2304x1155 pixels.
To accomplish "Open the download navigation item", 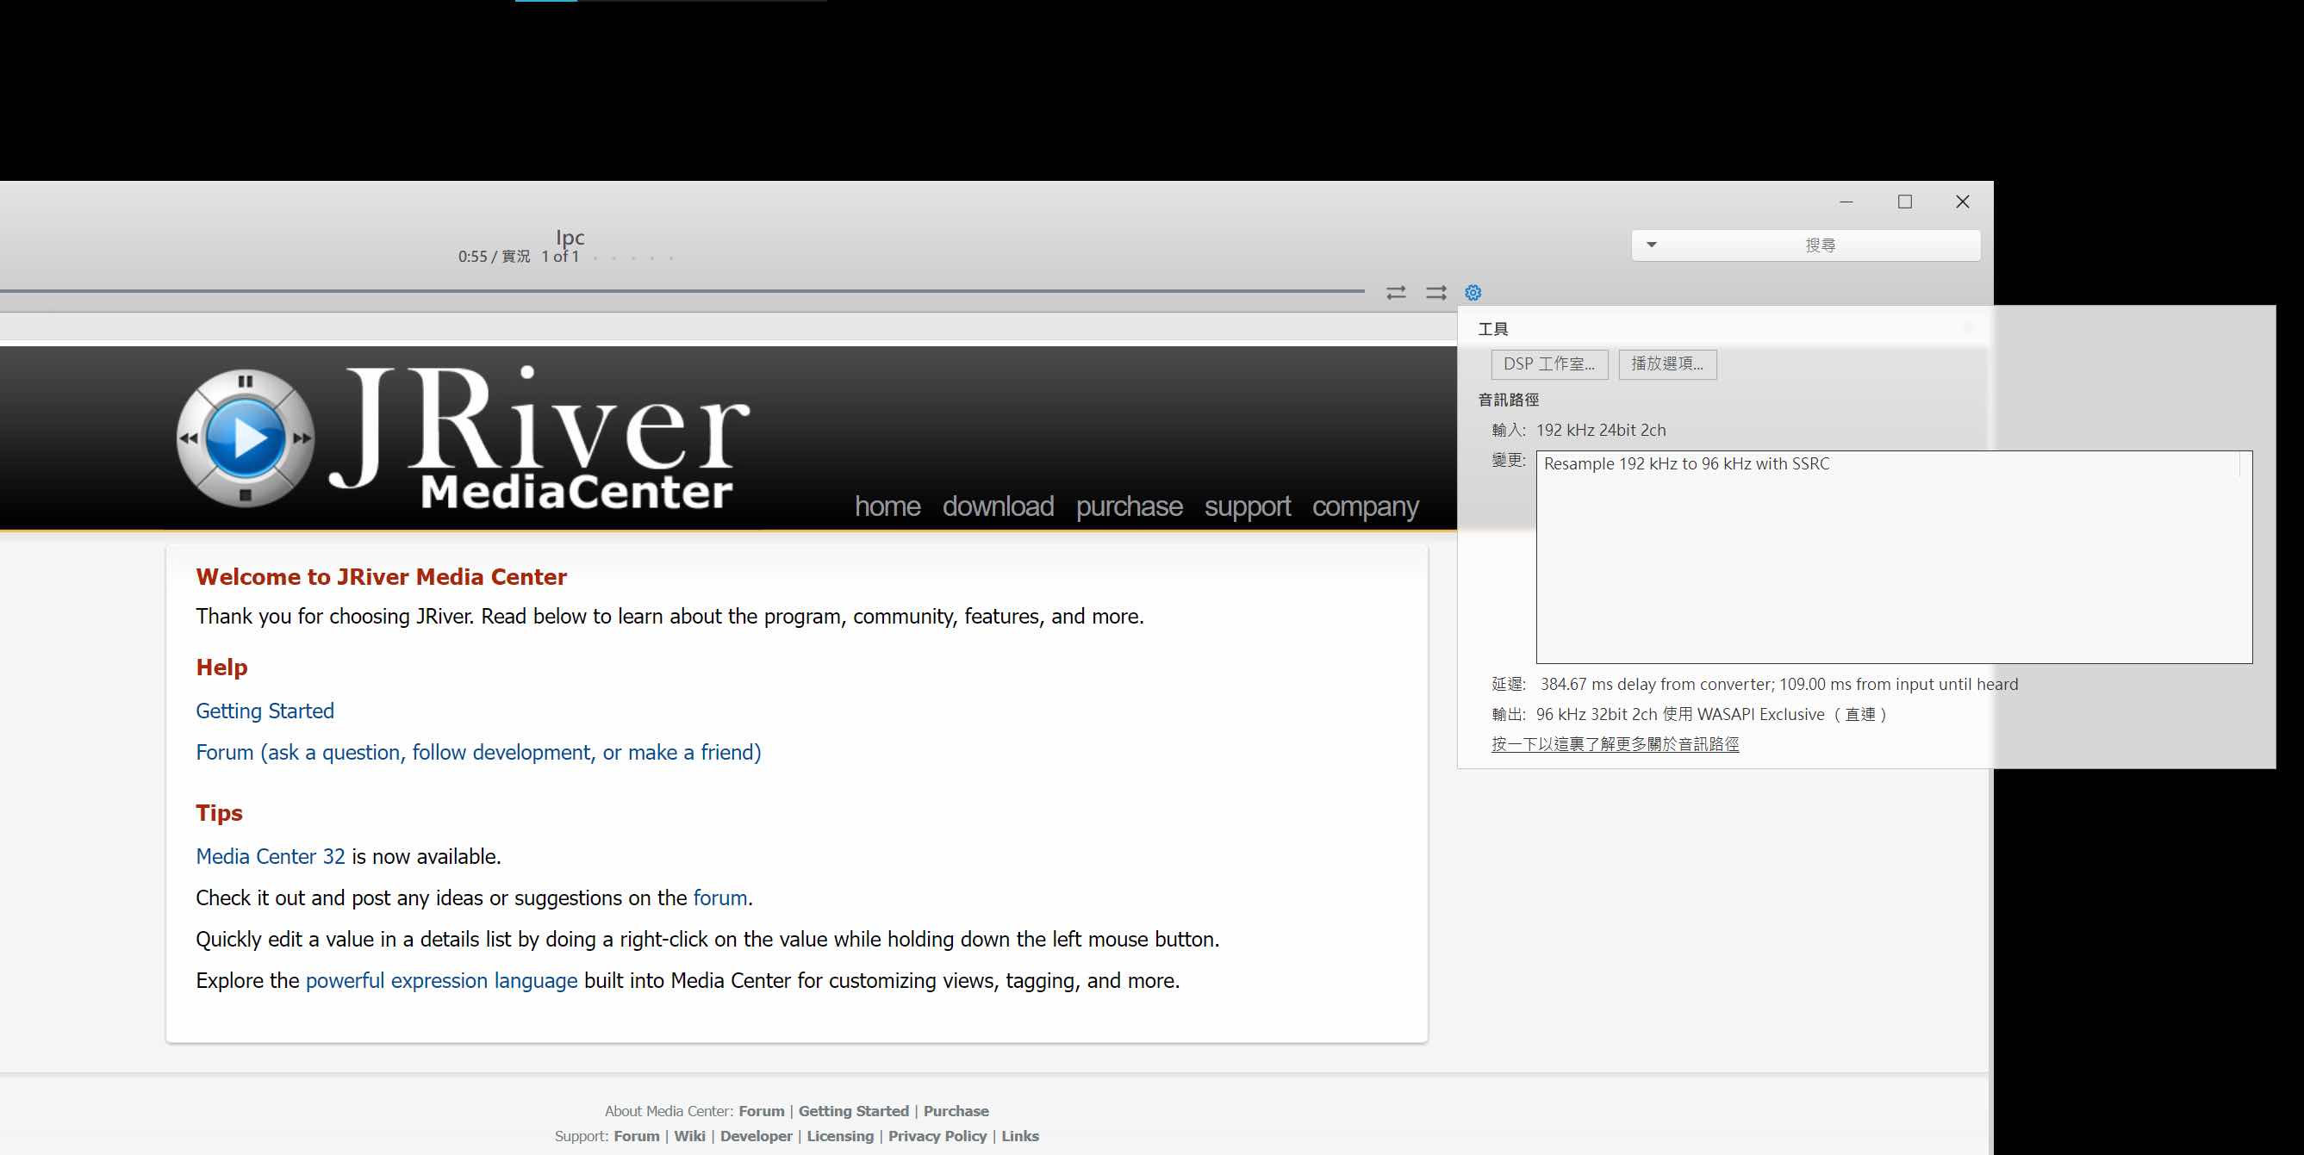I will (998, 506).
